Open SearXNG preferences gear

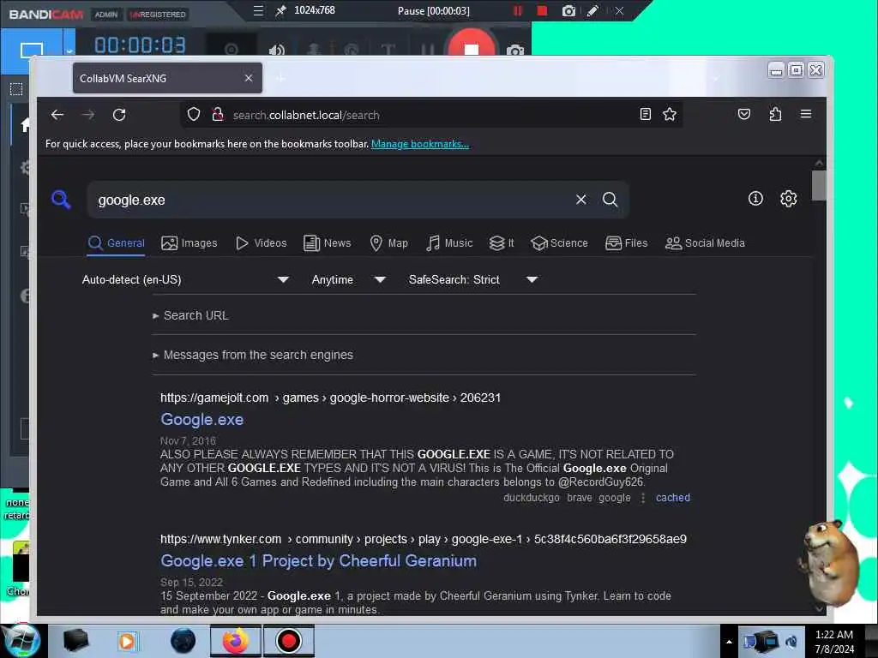tap(789, 199)
